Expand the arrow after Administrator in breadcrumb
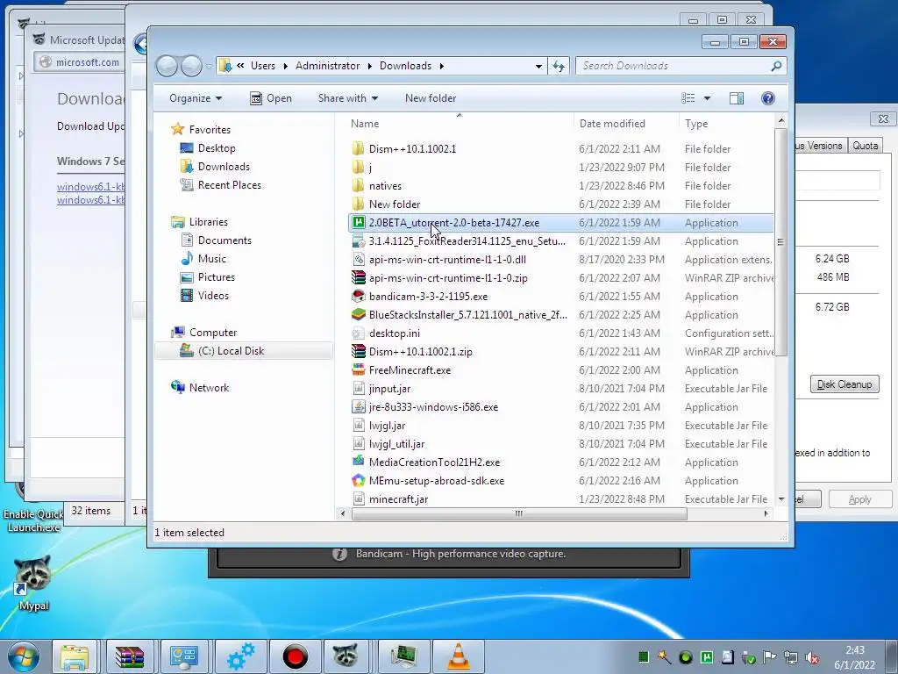Image resolution: width=898 pixels, height=674 pixels. point(370,66)
